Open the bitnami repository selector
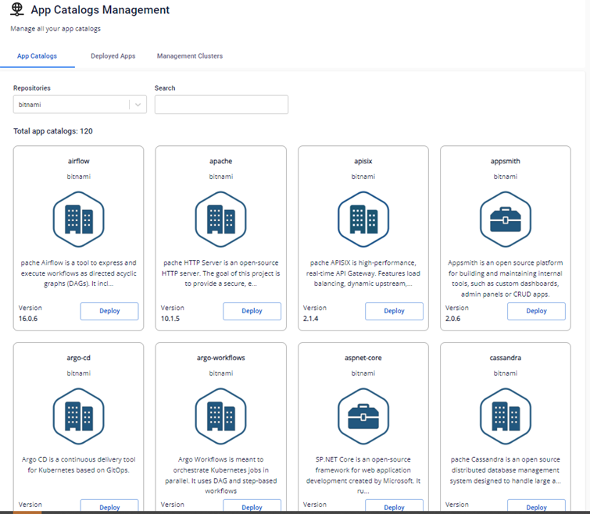Image resolution: width=590 pixels, height=514 pixels. pyautogui.click(x=70, y=105)
